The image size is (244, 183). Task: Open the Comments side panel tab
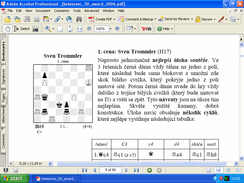click(x=3, y=141)
